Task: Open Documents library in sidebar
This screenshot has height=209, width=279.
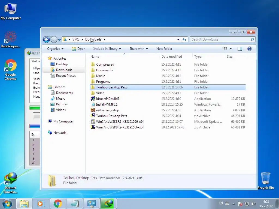Action: coord(62,93)
